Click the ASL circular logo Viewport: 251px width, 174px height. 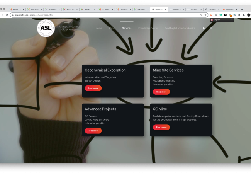(46, 28)
